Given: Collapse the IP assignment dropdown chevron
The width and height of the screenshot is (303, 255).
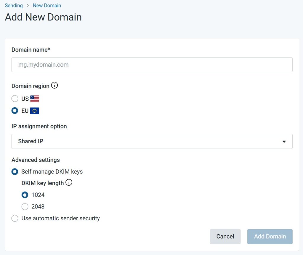Looking at the screenshot, I should point(284,141).
